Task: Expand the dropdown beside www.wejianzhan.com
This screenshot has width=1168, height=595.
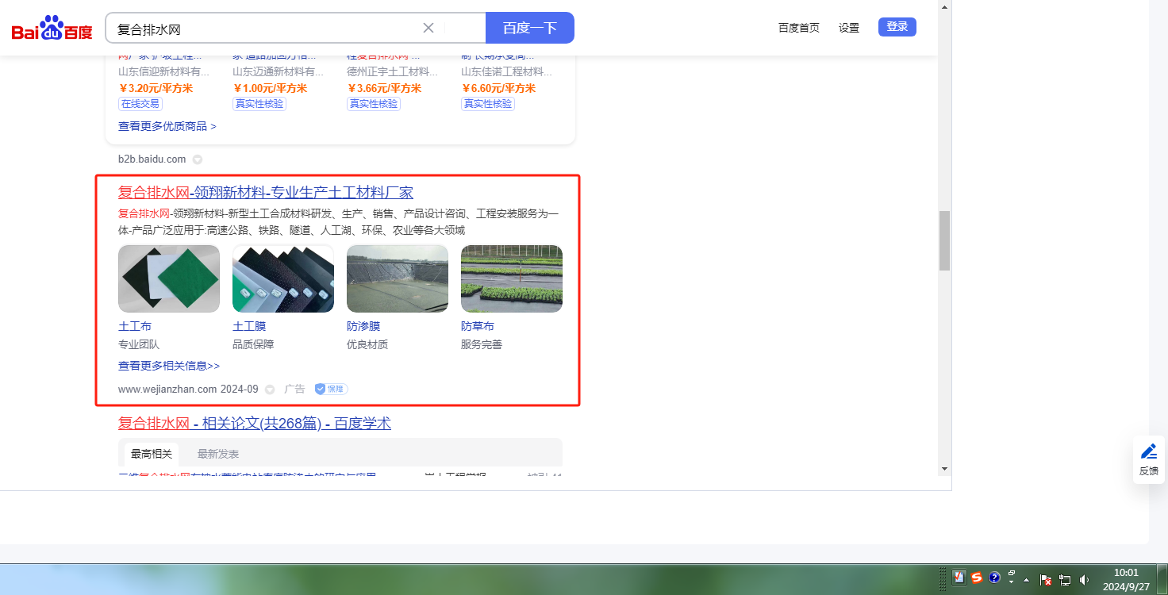Action: tap(270, 390)
